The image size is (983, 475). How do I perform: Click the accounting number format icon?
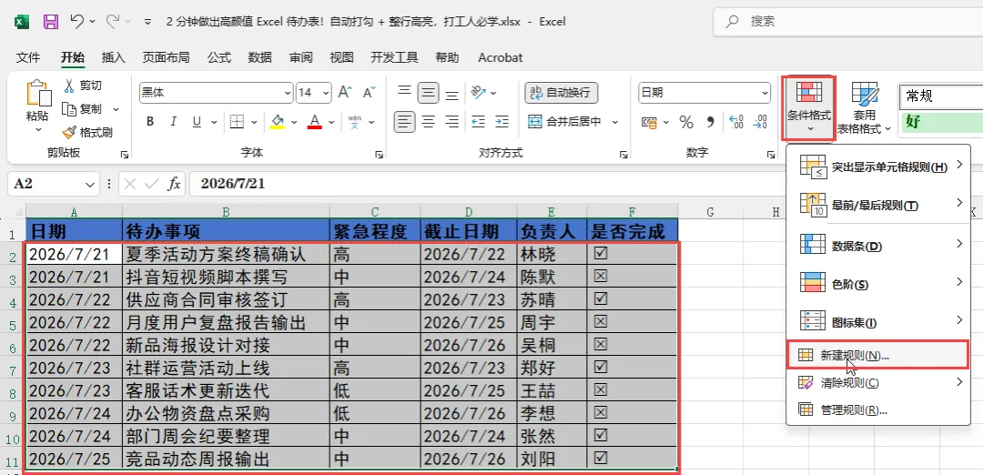pos(650,122)
